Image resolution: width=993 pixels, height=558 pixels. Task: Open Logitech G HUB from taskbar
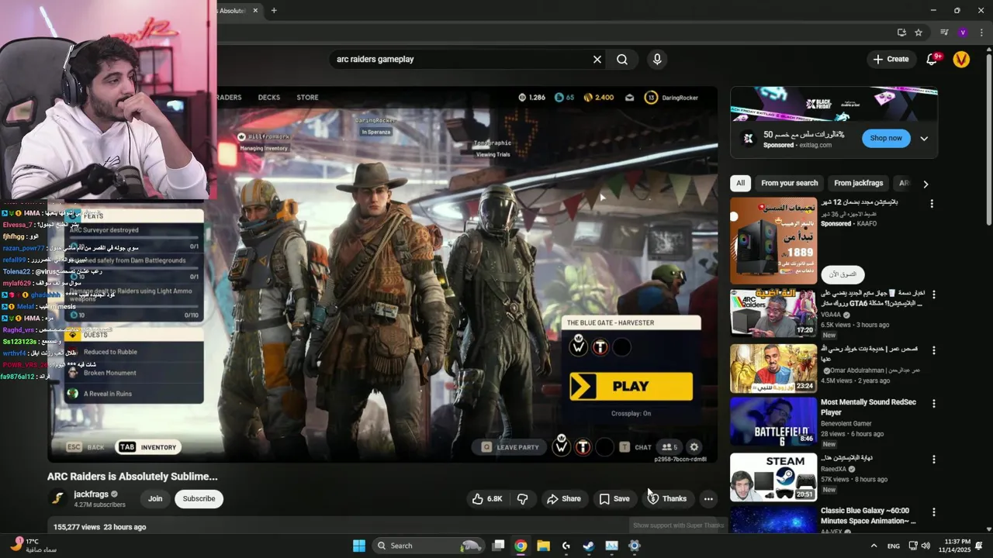(566, 546)
